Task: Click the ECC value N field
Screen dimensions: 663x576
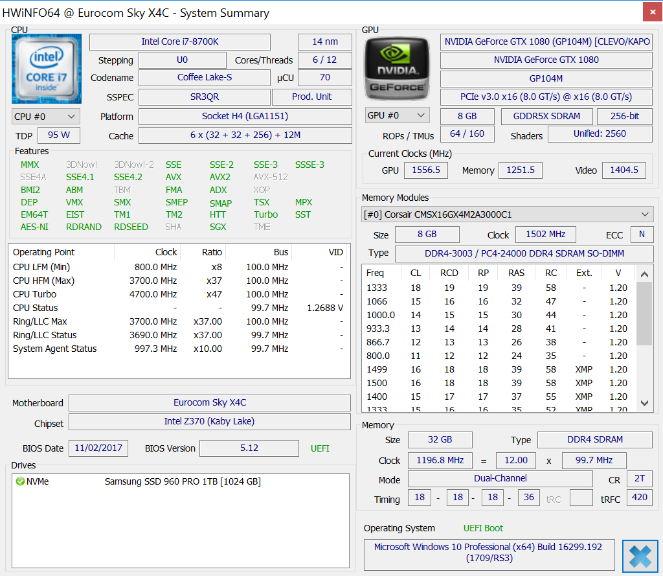Action: point(642,235)
